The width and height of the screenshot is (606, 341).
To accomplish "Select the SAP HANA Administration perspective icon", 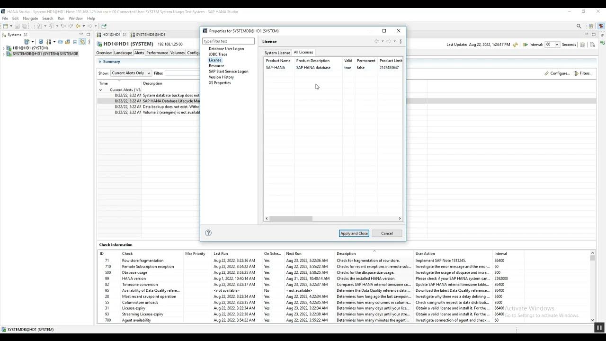I will click(x=601, y=26).
